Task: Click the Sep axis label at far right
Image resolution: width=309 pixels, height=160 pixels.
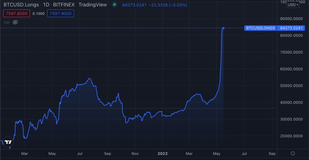Action: (272, 153)
